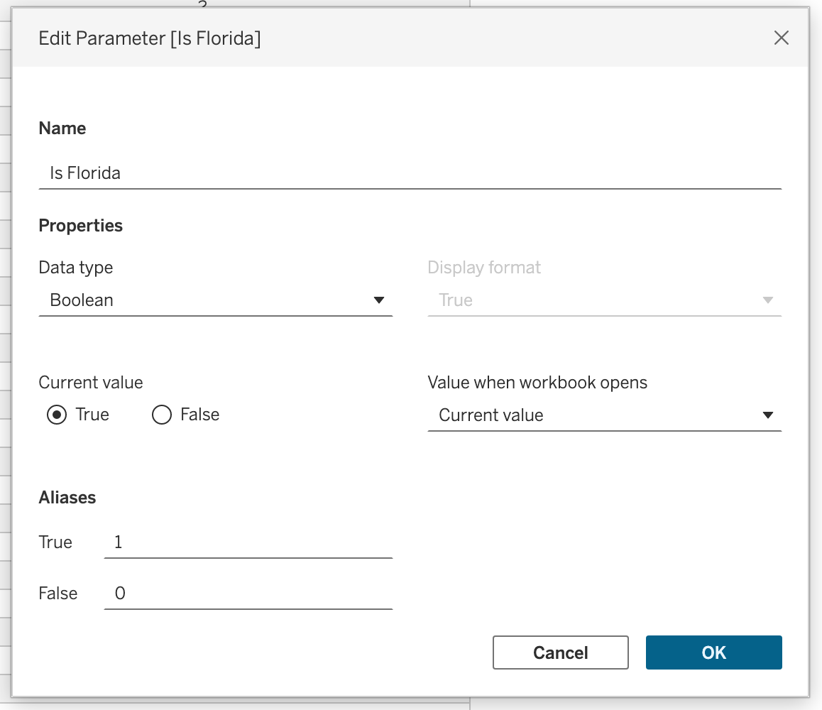Click the False alias field containing 0
Screen dimensions: 822x710
pyautogui.click(x=248, y=594)
